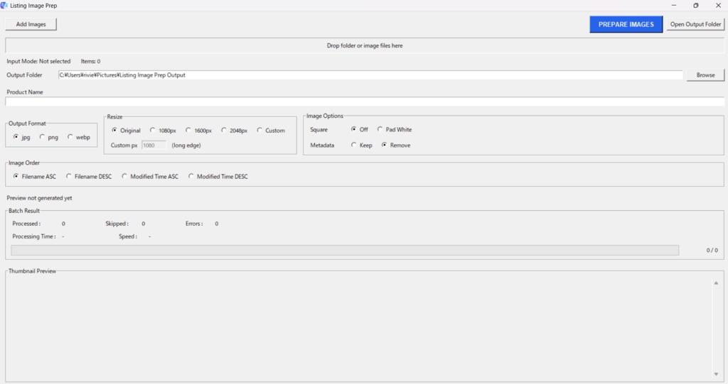Click thumbnail preview scroll down arrow
Image resolution: width=728 pixels, height=384 pixels.
coord(716,374)
